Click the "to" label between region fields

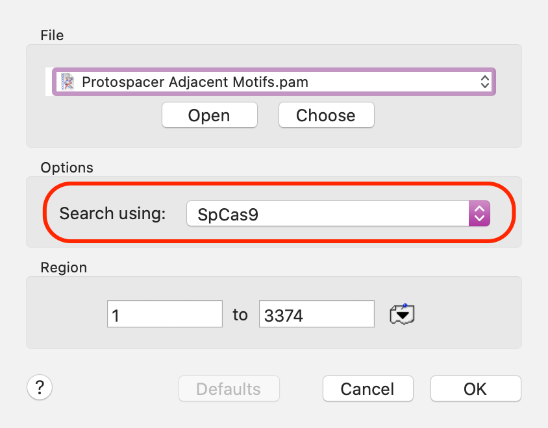click(240, 315)
